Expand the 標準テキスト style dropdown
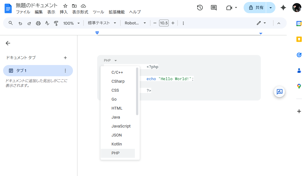 click(102, 23)
